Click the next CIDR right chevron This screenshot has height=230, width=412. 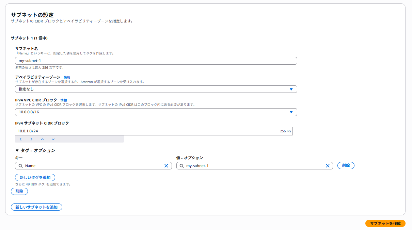pos(31,139)
